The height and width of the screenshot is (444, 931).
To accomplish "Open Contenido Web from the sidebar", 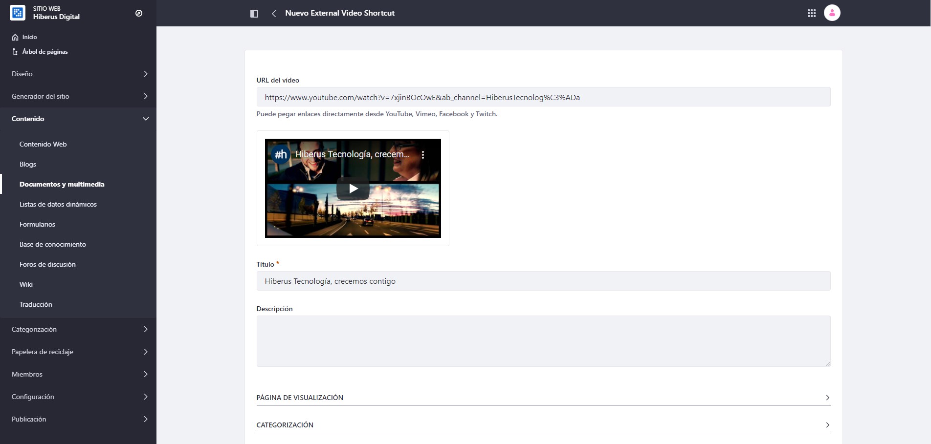I will (x=44, y=144).
